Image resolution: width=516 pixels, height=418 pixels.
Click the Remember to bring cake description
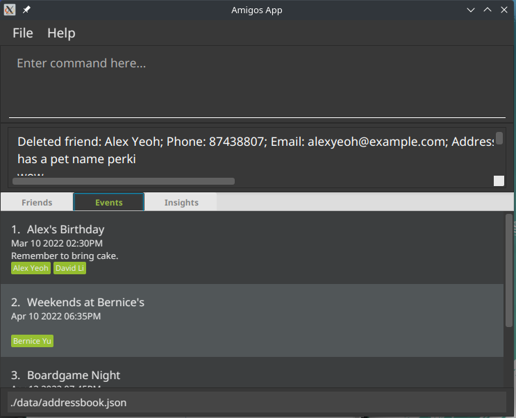65,256
